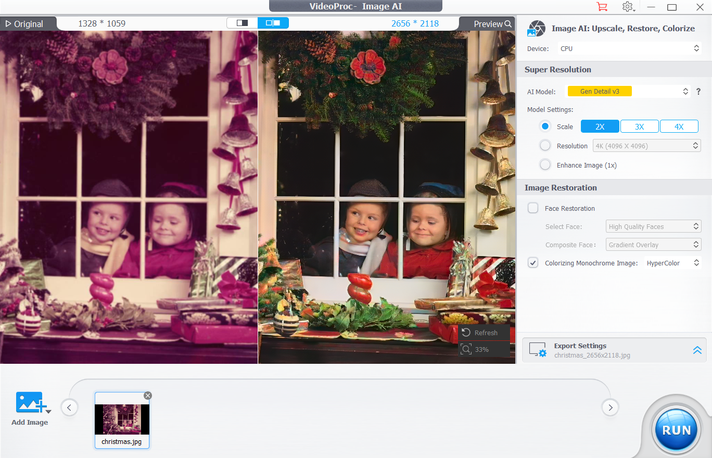
Task: Open the settings gear menu
Action: pyautogui.click(x=628, y=7)
